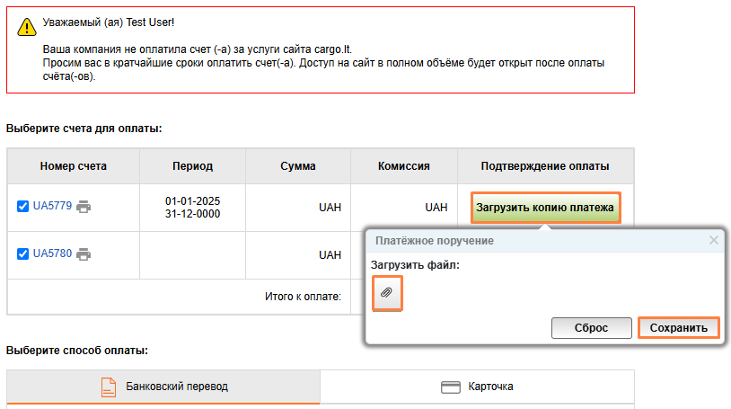Click the Период column header

[x=192, y=166]
